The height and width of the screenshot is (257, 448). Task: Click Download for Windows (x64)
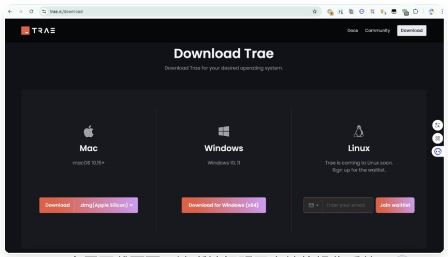(x=223, y=205)
